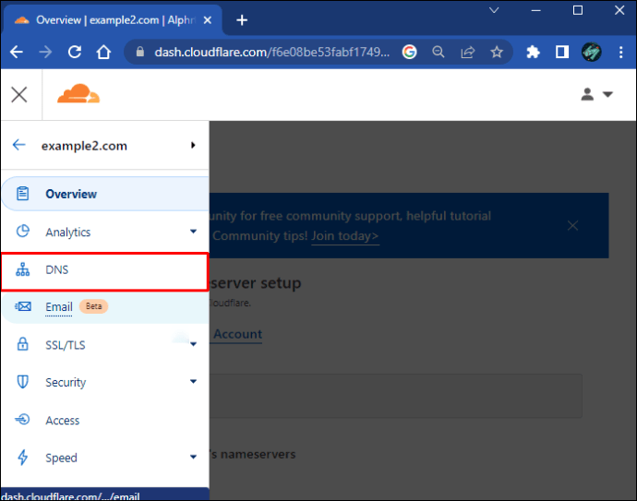
Task: Open Chrome three-dot menu
Action: [620, 52]
